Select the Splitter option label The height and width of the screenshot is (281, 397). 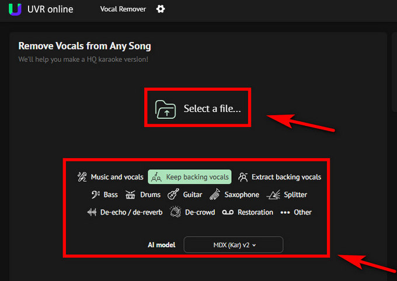click(295, 195)
